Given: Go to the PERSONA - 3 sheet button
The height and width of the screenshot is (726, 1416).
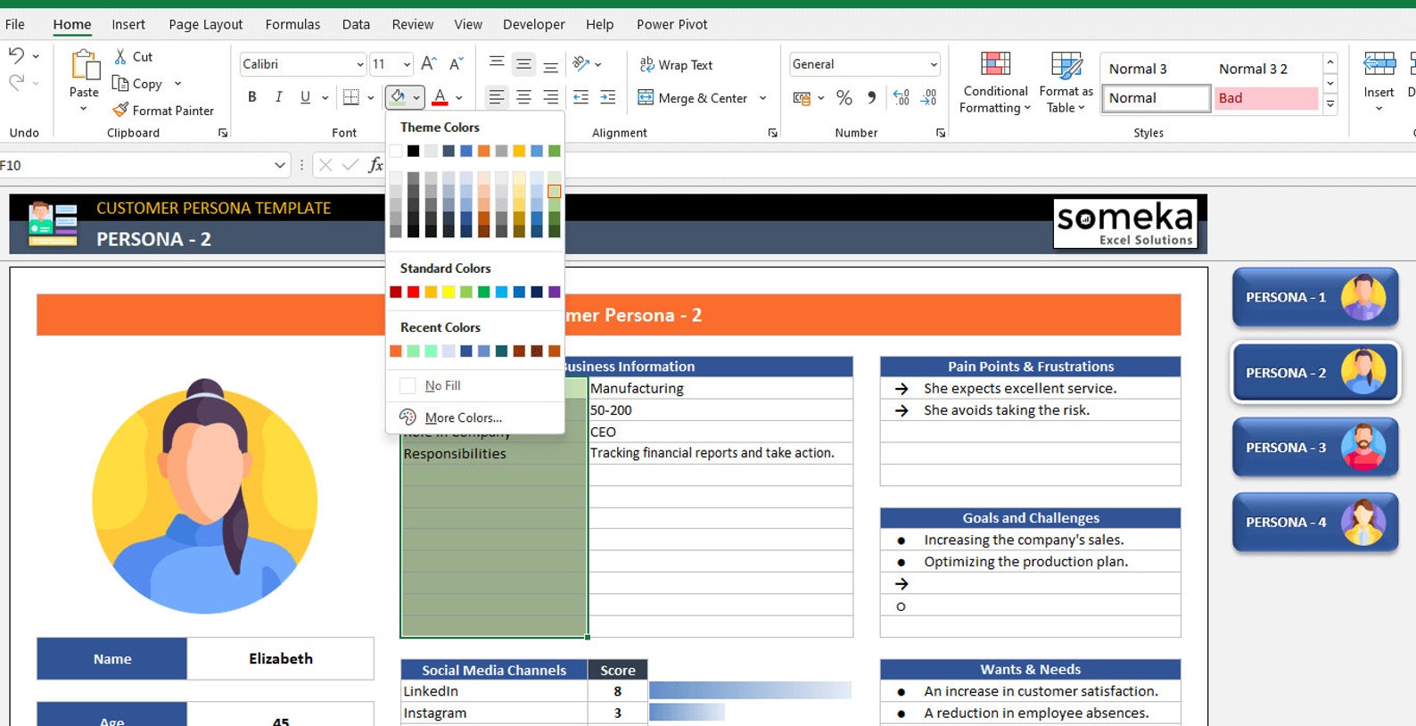Looking at the screenshot, I should (x=1314, y=448).
